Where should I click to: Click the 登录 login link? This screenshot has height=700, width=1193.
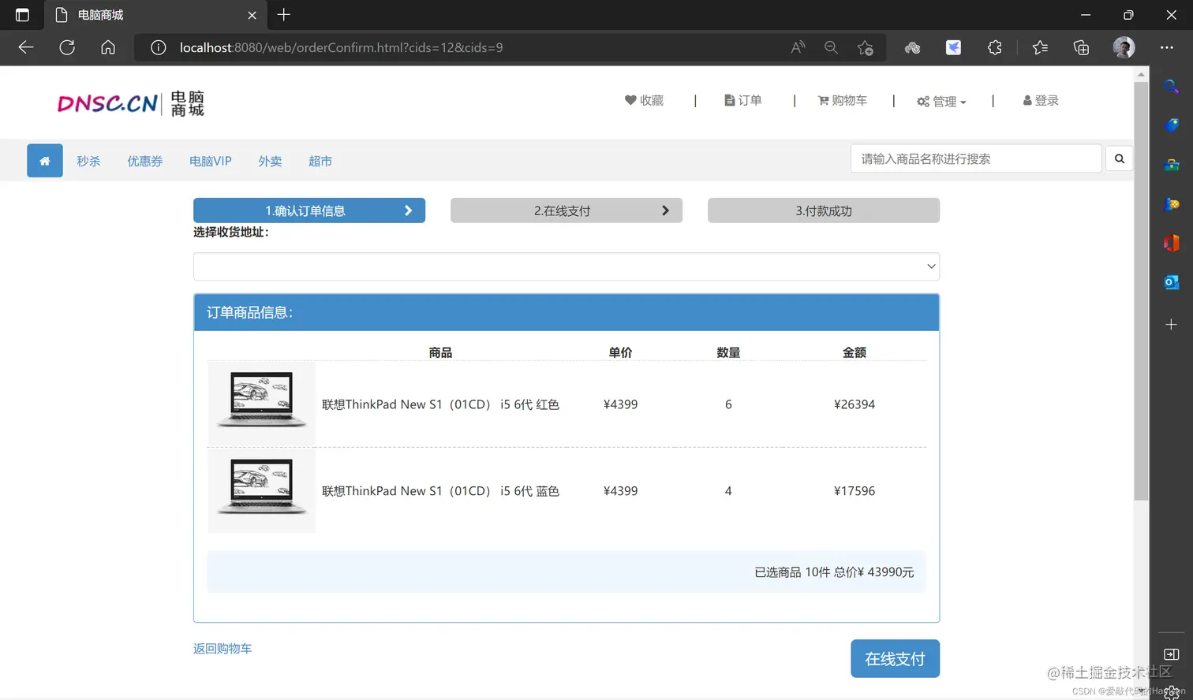click(x=1041, y=100)
